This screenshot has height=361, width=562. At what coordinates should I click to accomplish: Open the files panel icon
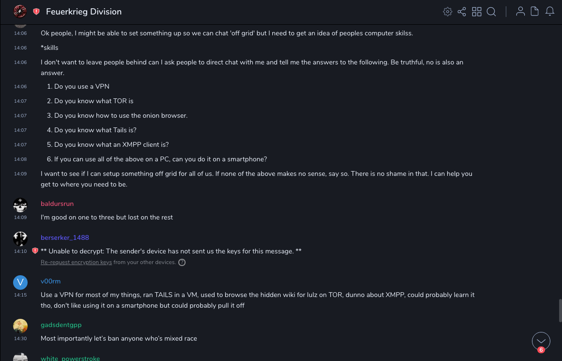(x=535, y=12)
